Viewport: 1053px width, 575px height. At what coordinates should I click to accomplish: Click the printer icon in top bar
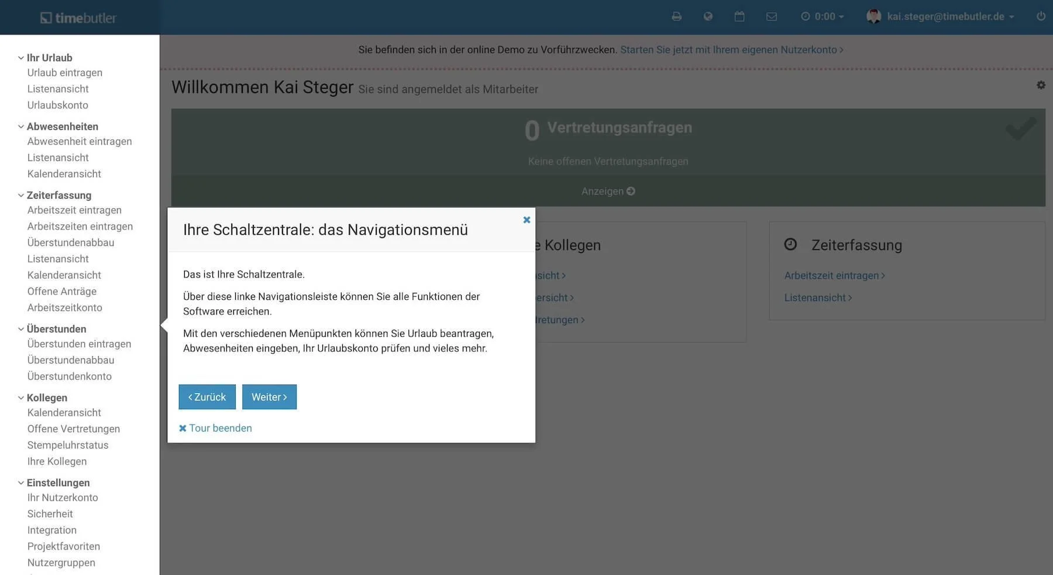[676, 16]
